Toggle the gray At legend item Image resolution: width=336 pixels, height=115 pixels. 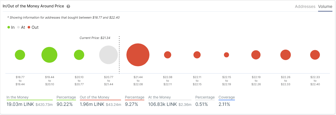click(x=21, y=27)
